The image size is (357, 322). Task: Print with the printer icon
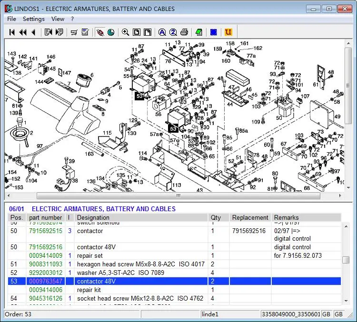click(x=184, y=32)
